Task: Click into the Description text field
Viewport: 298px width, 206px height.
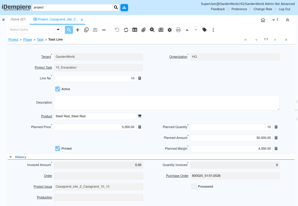Action: coord(166,103)
